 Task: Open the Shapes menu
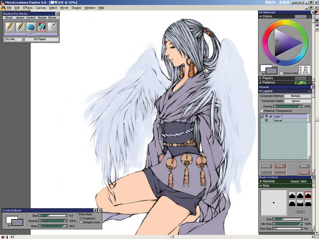[x=76, y=8]
